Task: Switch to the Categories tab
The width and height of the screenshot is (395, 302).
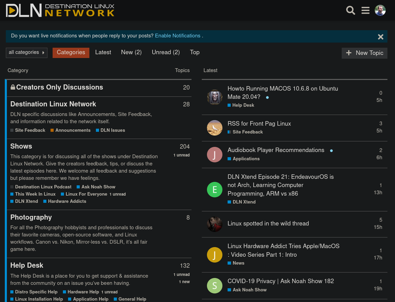Action: coord(71,53)
